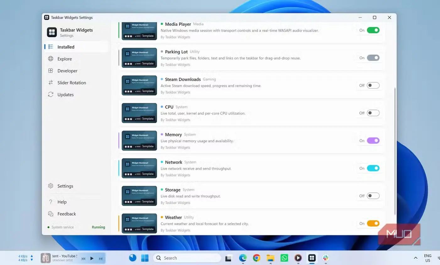Click the 'Memory' widget title text

point(173,135)
